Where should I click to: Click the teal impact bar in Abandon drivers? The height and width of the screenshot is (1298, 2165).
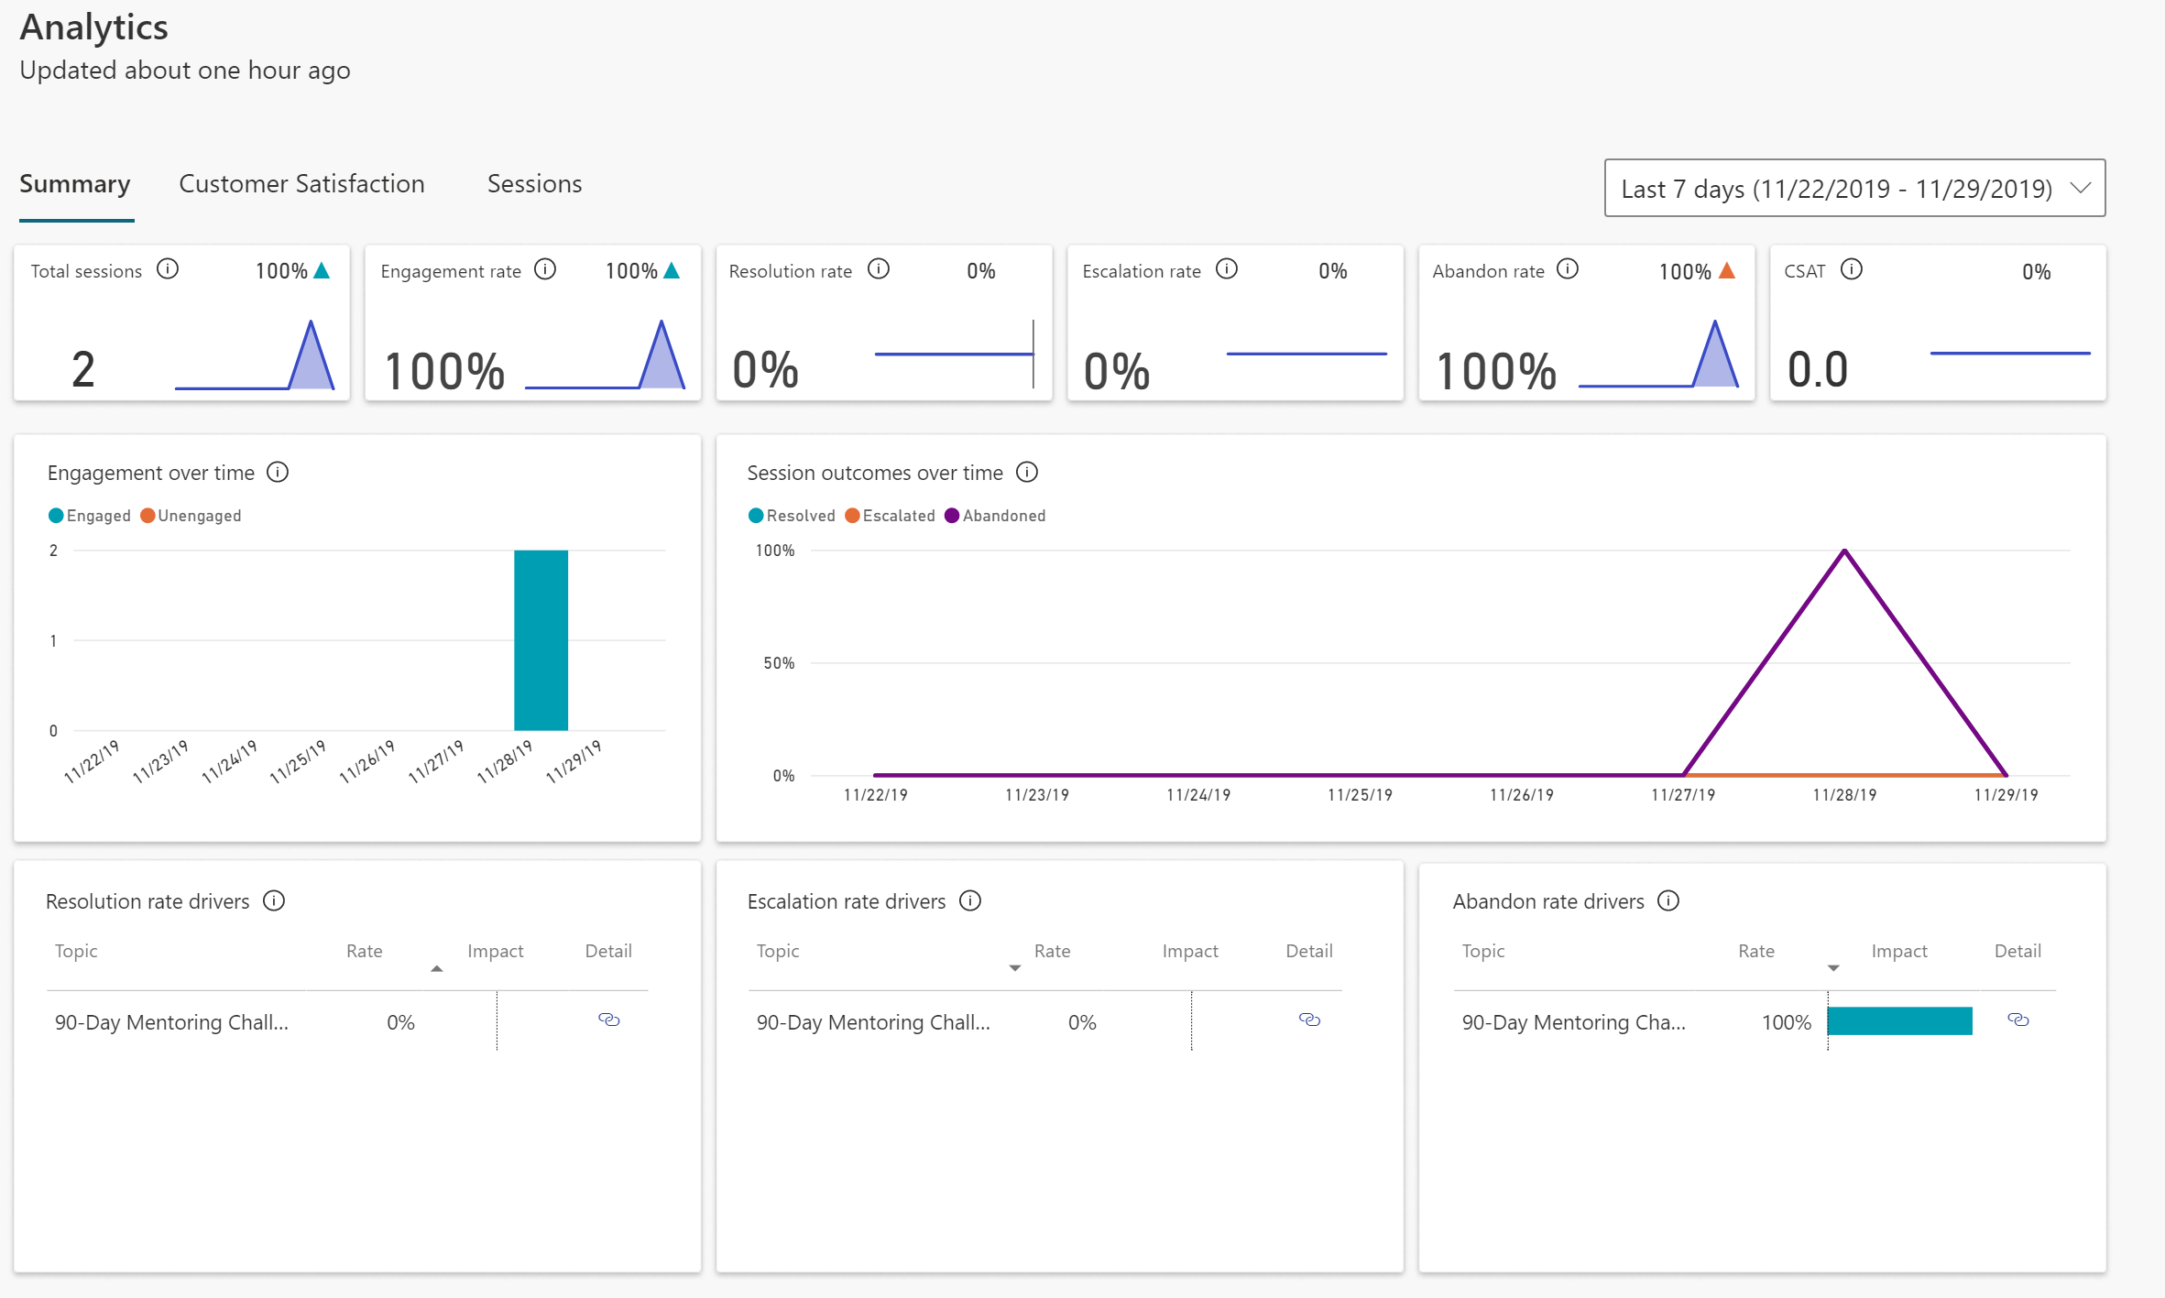[x=1898, y=1020]
